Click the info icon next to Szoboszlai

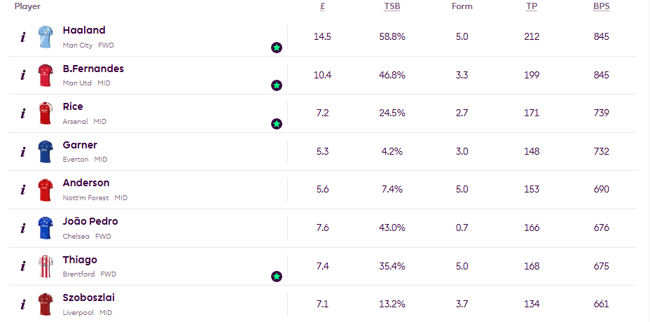click(22, 304)
